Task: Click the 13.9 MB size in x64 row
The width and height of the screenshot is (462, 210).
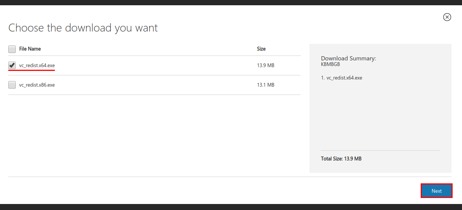Action: coord(266,65)
